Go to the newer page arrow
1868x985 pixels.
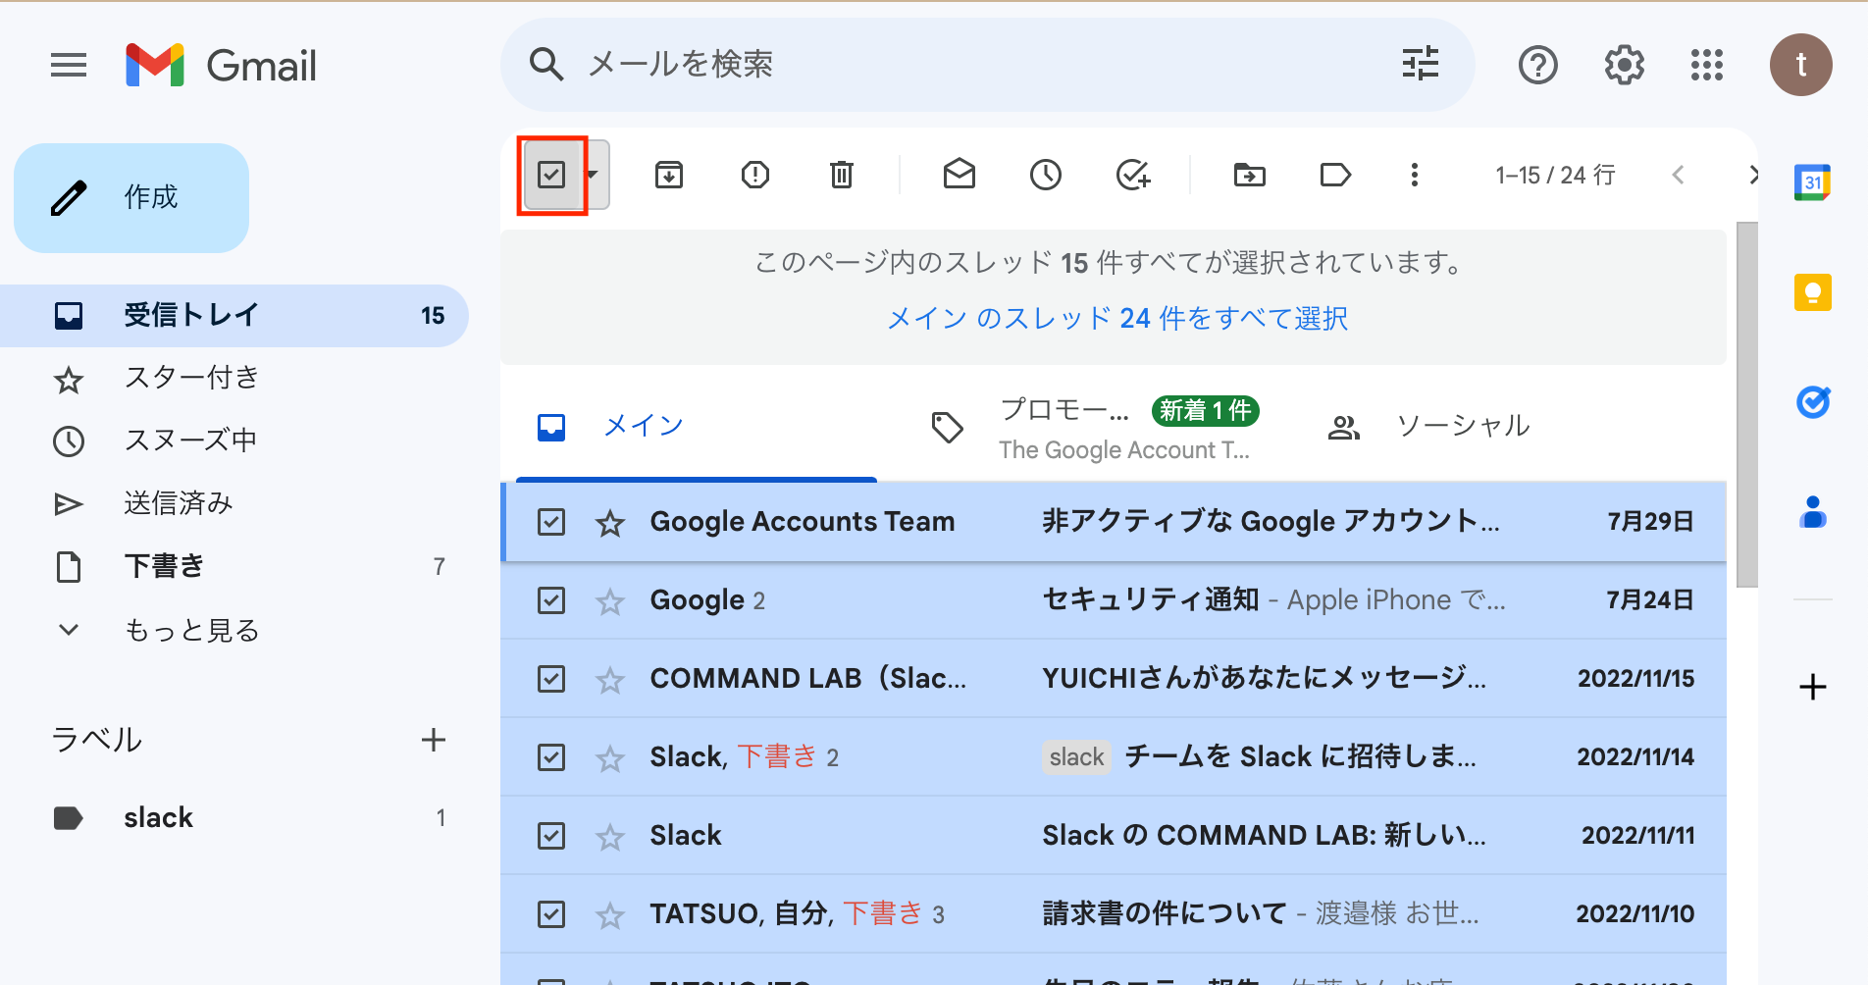(1678, 175)
